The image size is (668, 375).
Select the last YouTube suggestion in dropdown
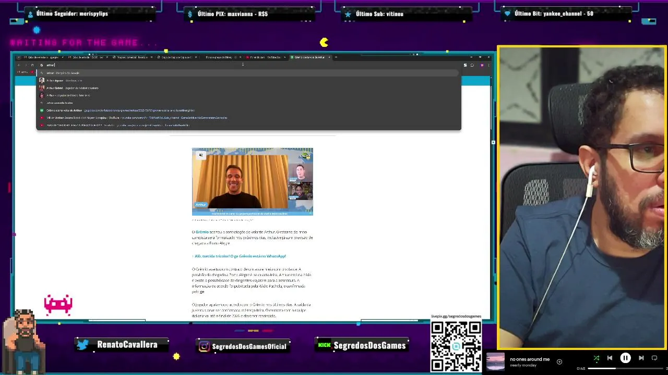(x=248, y=125)
